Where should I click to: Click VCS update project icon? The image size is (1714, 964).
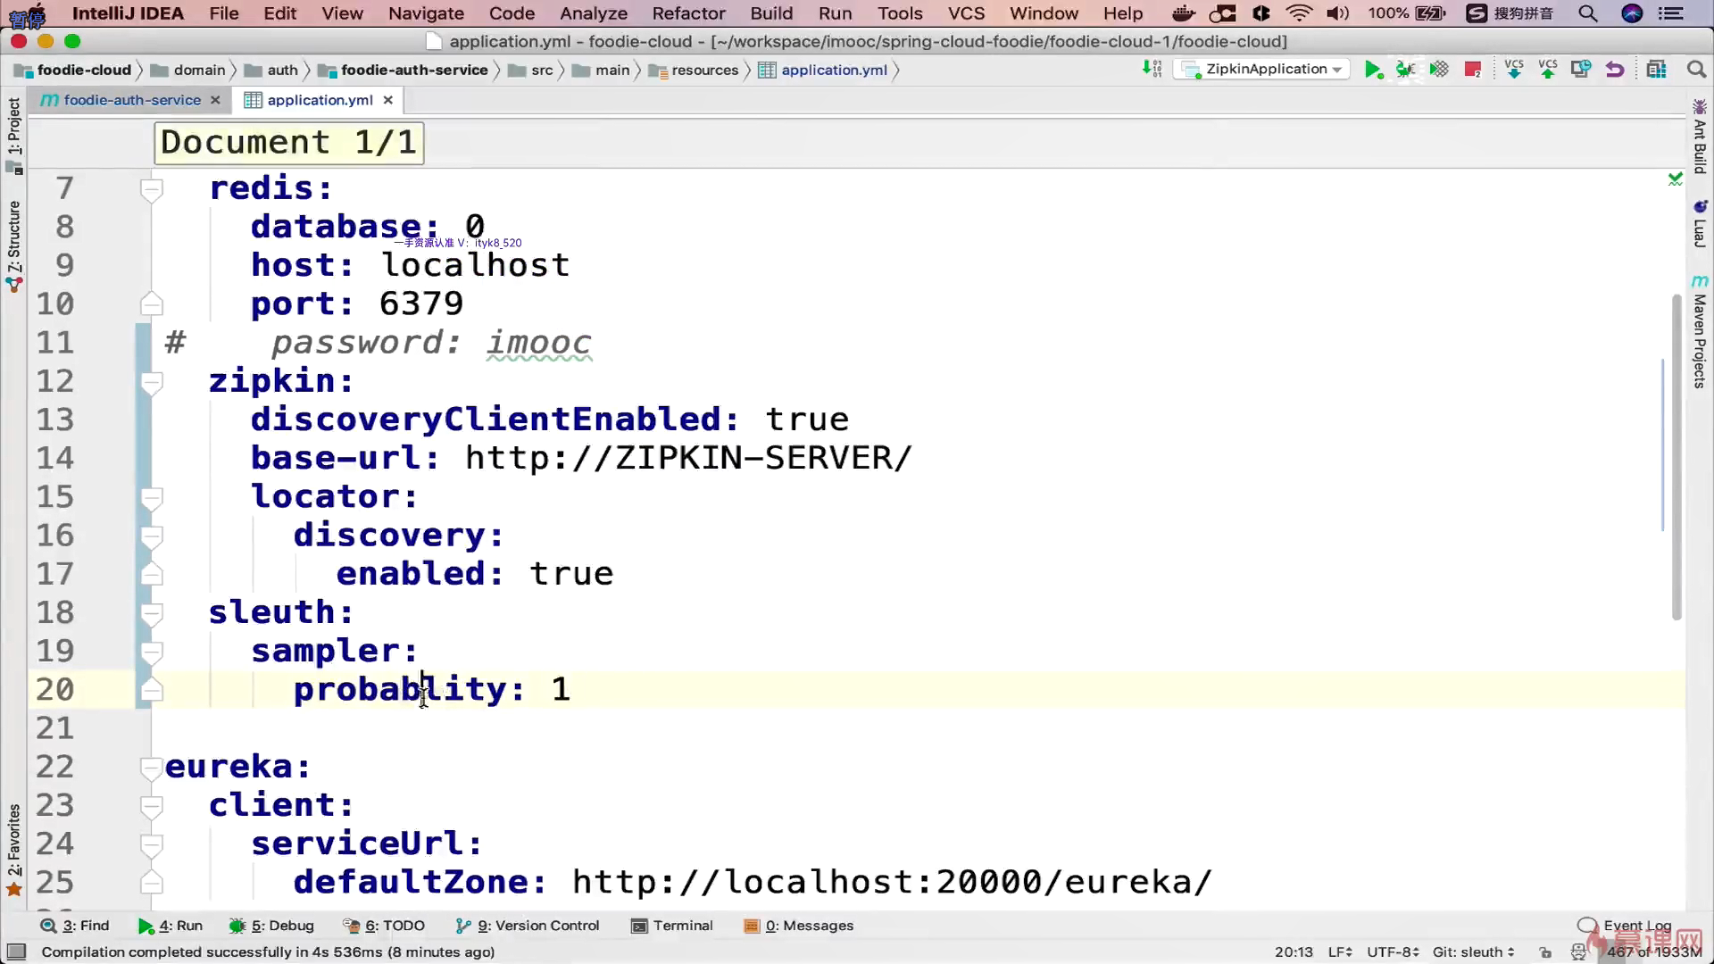pyautogui.click(x=1514, y=70)
